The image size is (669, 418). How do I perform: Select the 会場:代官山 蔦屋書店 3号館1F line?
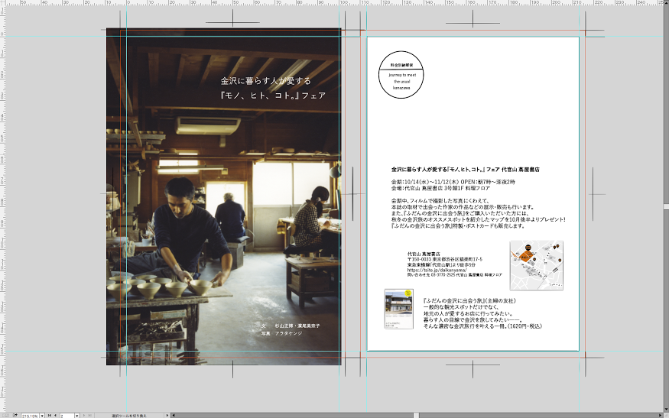(x=440, y=188)
